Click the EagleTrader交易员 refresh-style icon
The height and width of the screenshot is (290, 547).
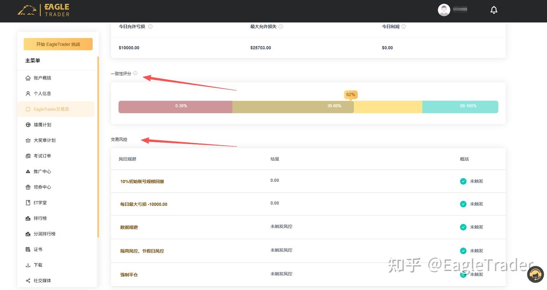point(28,109)
